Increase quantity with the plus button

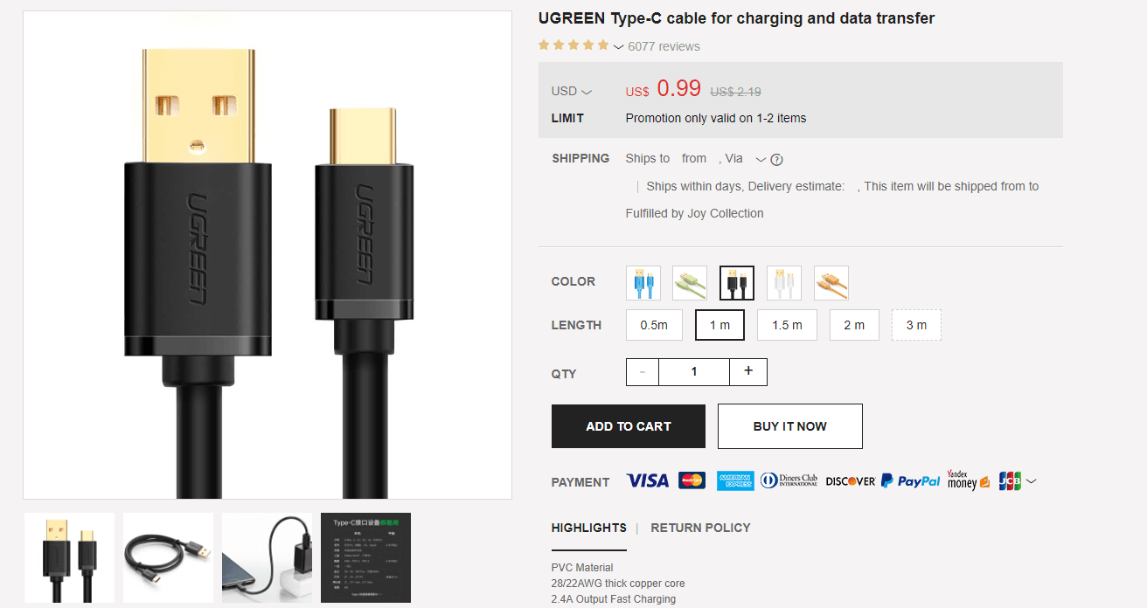tap(748, 371)
